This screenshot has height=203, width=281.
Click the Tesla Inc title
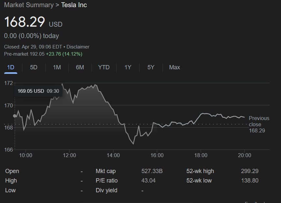point(74,5)
